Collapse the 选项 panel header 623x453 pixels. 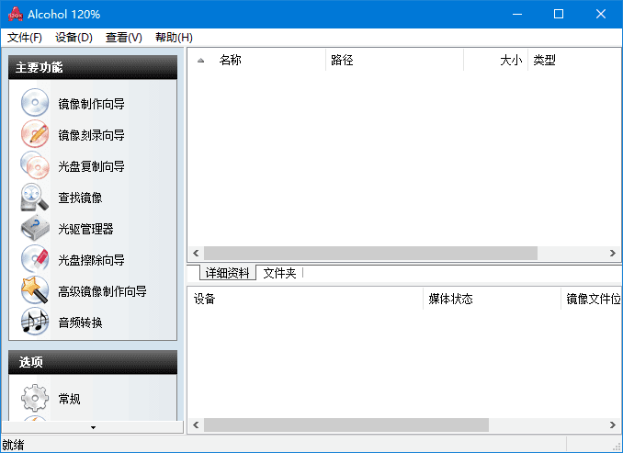pyautogui.click(x=93, y=362)
